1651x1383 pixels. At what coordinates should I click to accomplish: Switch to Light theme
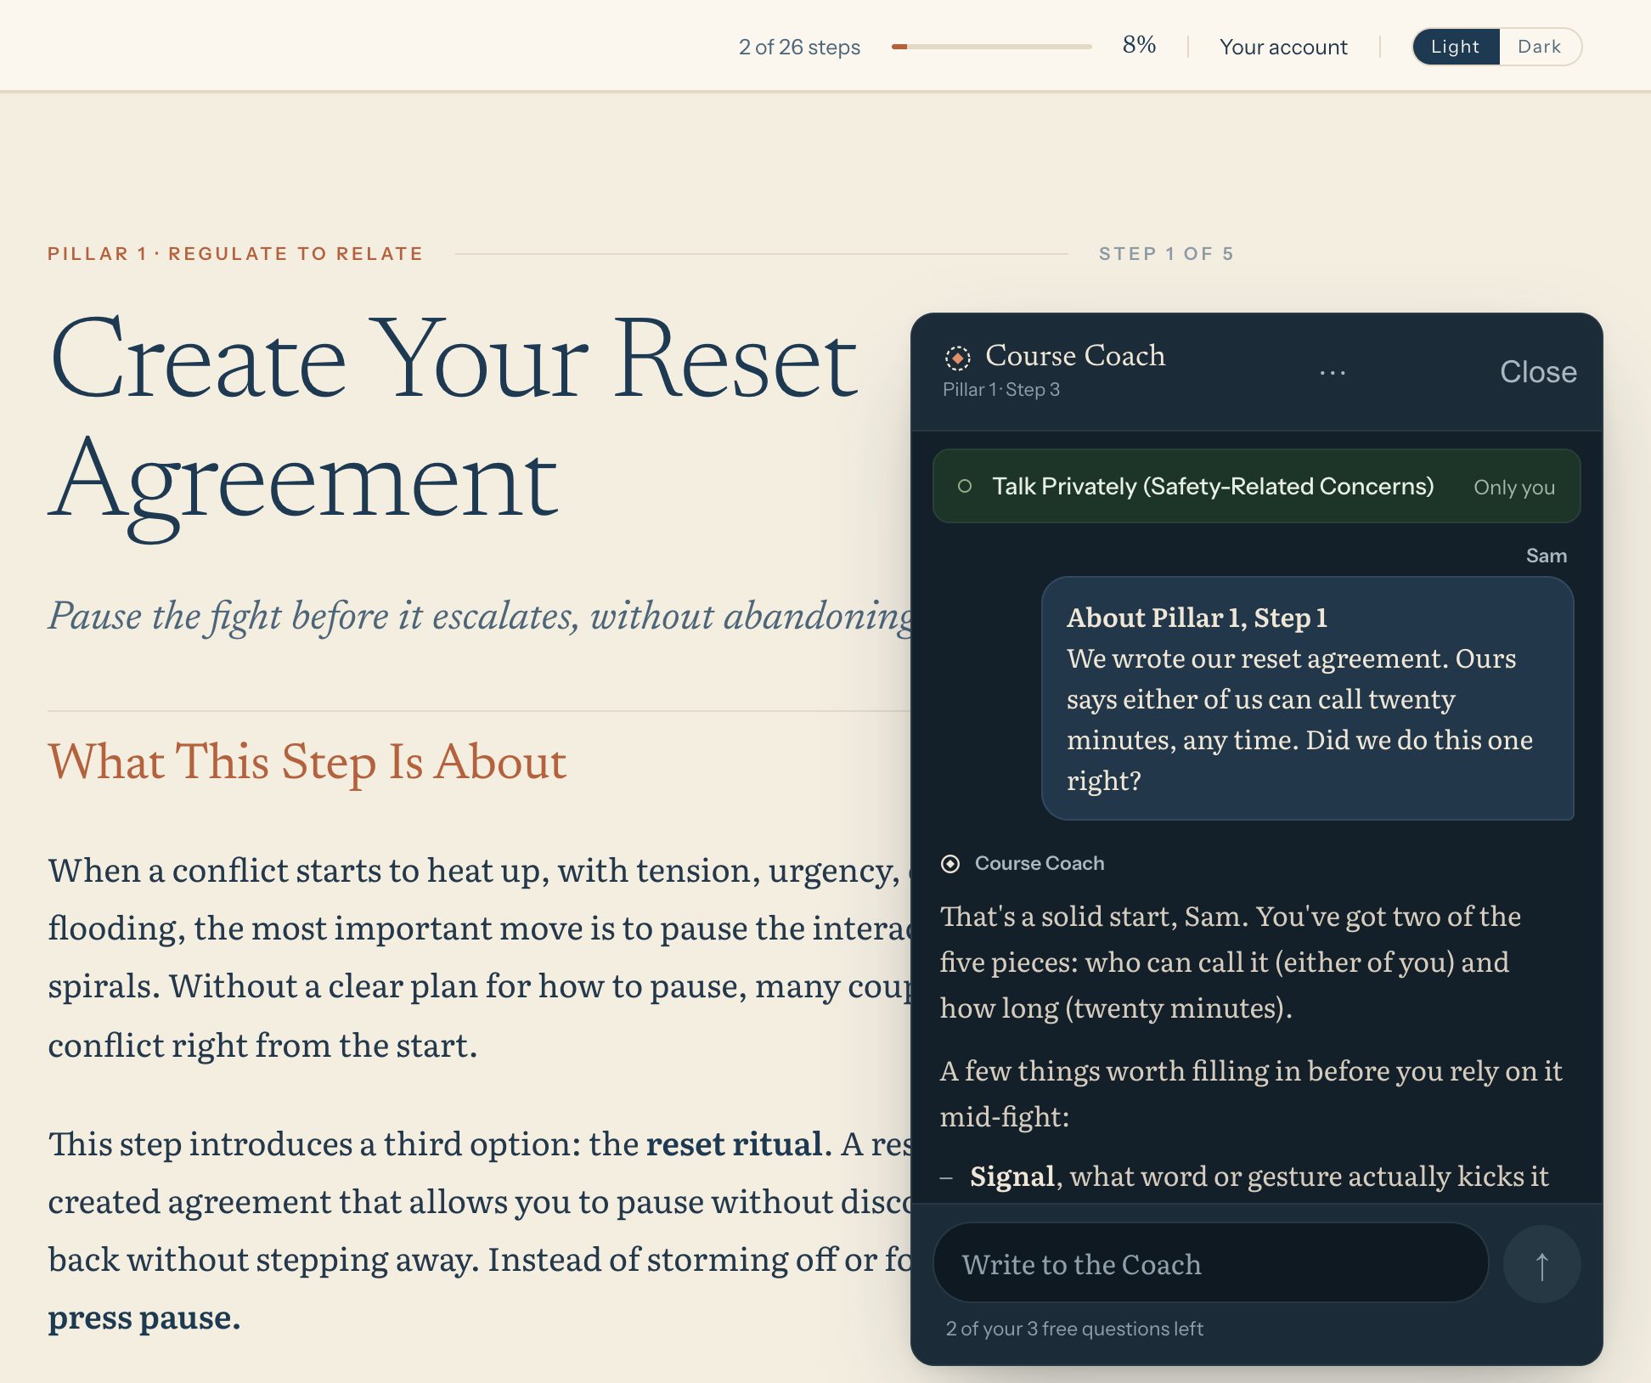1455,47
